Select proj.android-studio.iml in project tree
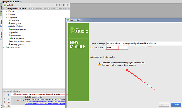Viewport: 182px width, 108px height. click(x=21, y=41)
